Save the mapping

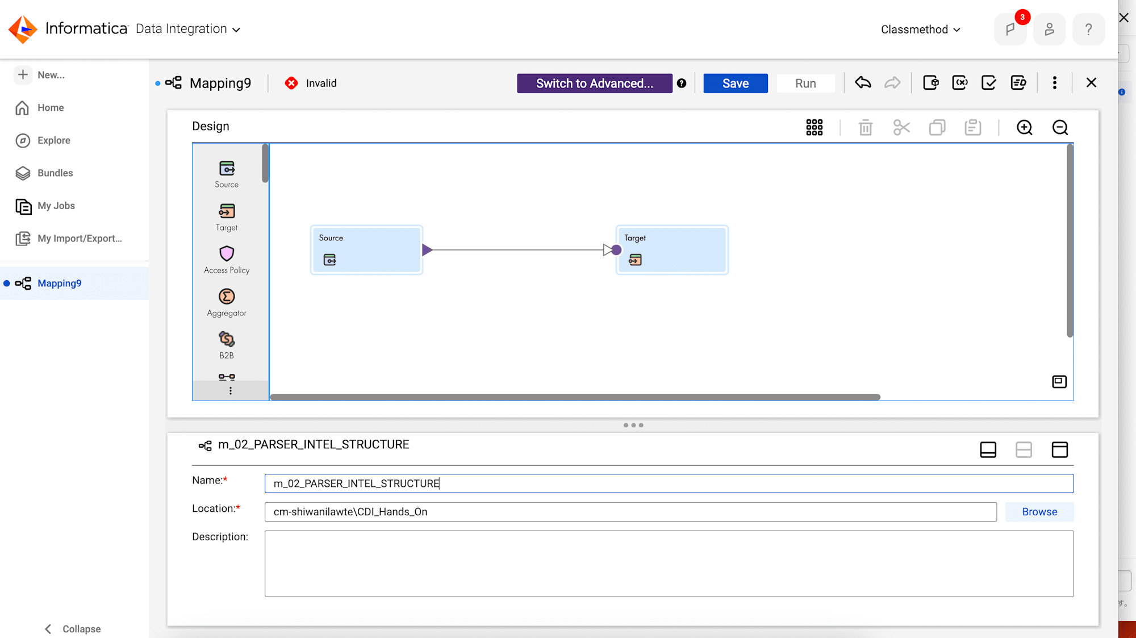coord(735,84)
